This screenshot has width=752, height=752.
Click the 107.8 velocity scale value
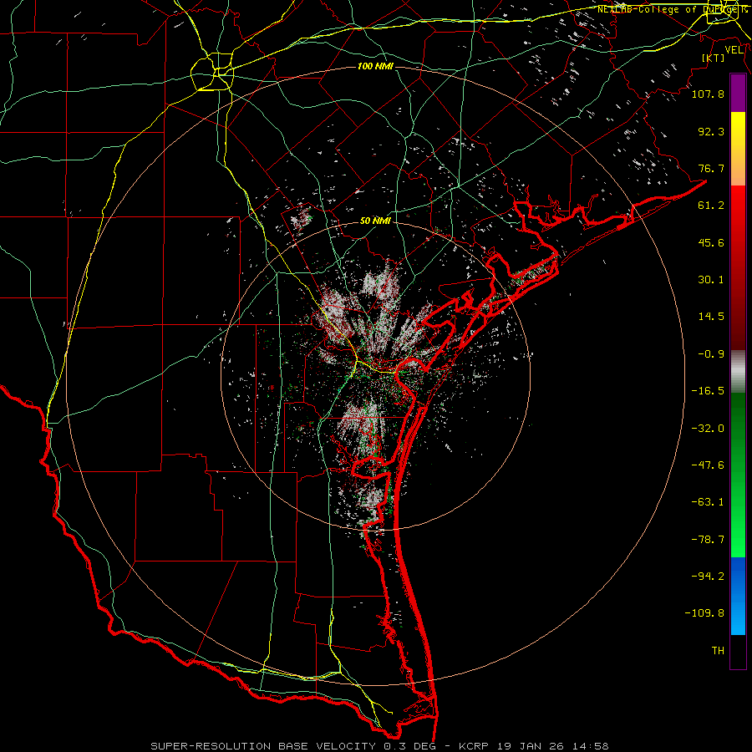[708, 94]
